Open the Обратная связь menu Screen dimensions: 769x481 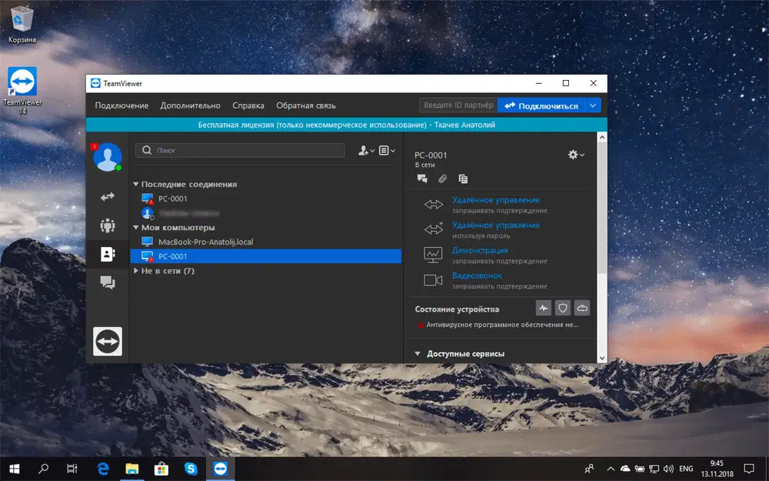pyautogui.click(x=306, y=105)
